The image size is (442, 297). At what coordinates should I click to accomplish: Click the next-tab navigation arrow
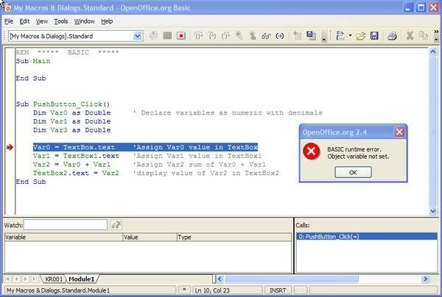pyautogui.click(x=26, y=279)
